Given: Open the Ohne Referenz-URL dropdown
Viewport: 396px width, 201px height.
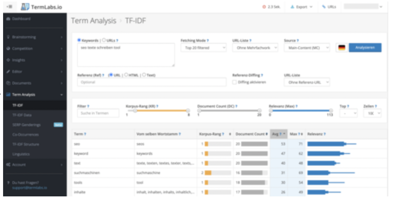Looking at the screenshot, I should coord(307,82).
